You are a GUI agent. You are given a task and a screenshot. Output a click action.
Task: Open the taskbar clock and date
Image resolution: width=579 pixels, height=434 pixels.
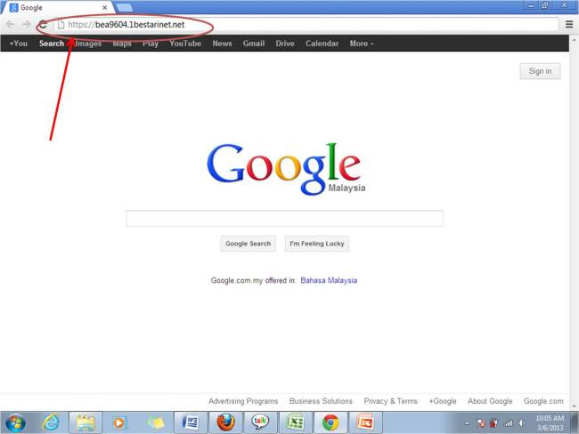(x=550, y=423)
